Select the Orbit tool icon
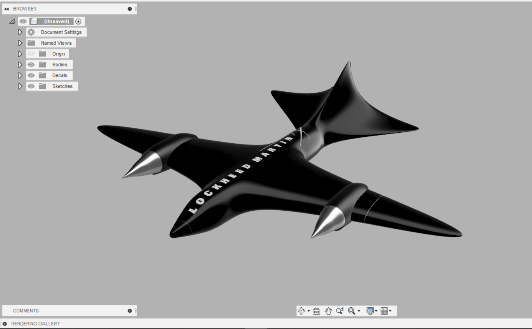The width and height of the screenshot is (532, 329). pyautogui.click(x=301, y=311)
